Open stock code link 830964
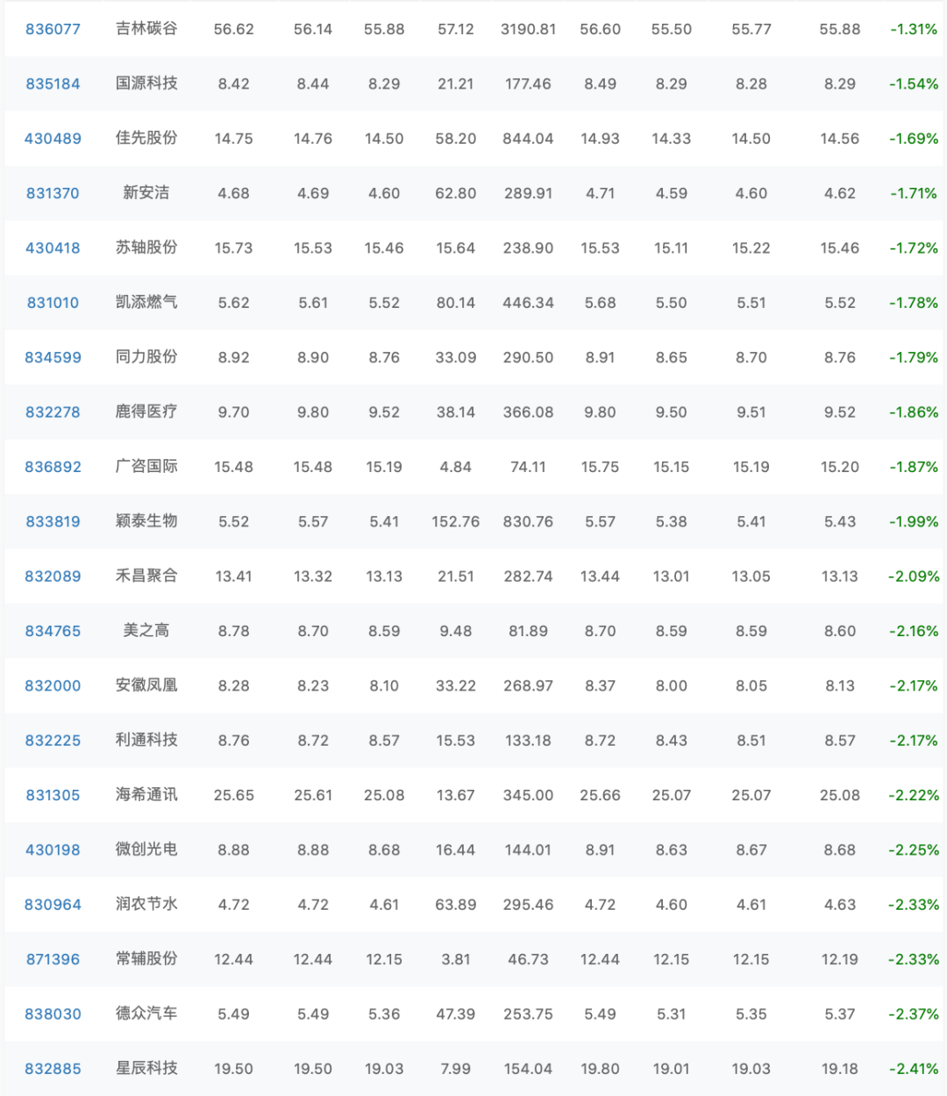This screenshot has height=1096, width=947. [53, 905]
